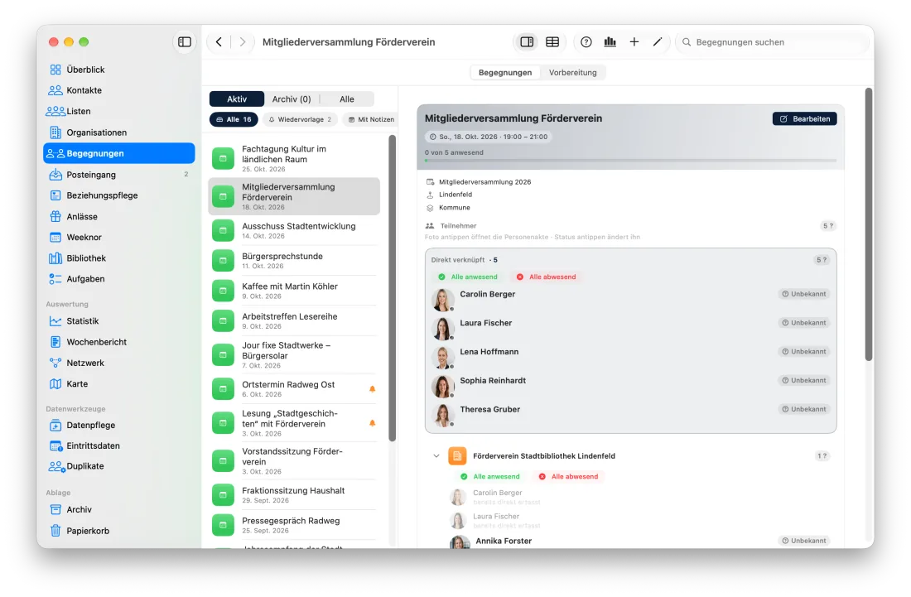Click the Bearbeiten button
This screenshot has width=911, height=597.
(804, 118)
